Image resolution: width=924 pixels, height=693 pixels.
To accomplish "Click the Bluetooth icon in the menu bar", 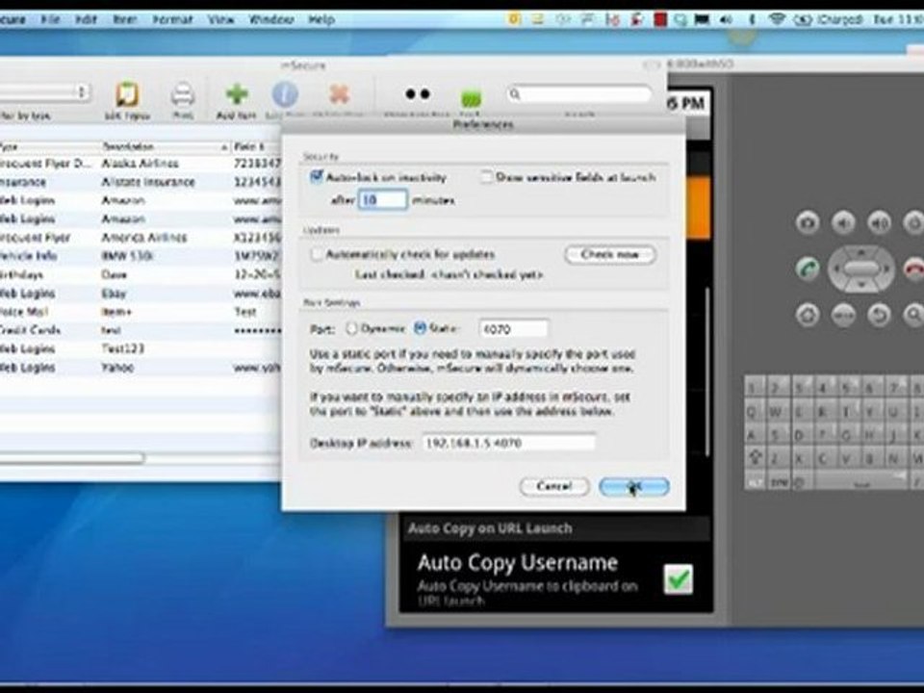I will click(x=752, y=19).
